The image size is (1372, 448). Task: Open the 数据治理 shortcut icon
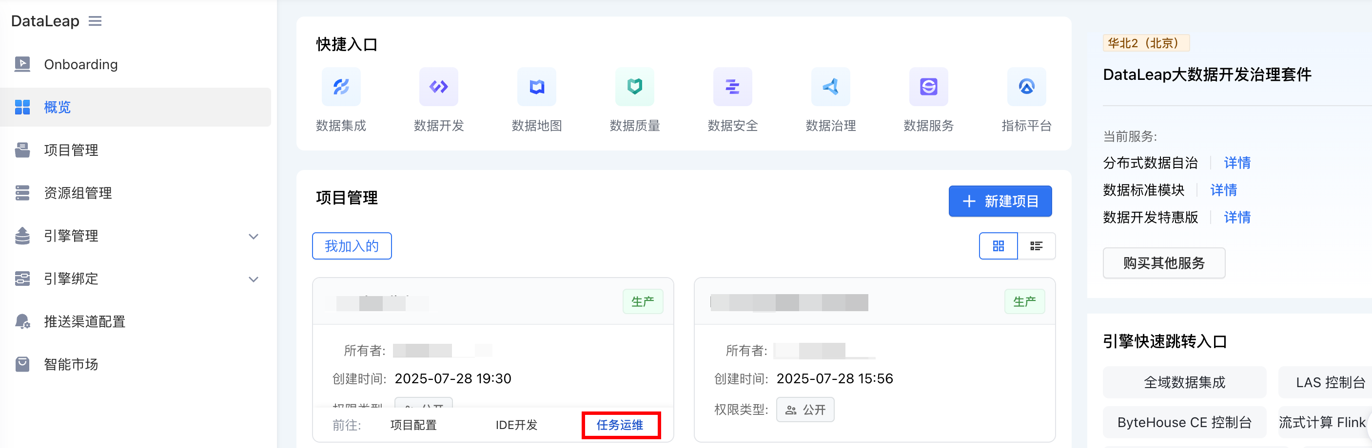pyautogui.click(x=831, y=87)
